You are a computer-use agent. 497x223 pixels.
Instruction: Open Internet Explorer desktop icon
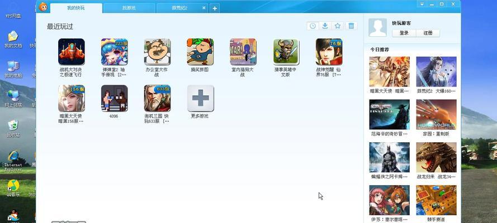13,161
